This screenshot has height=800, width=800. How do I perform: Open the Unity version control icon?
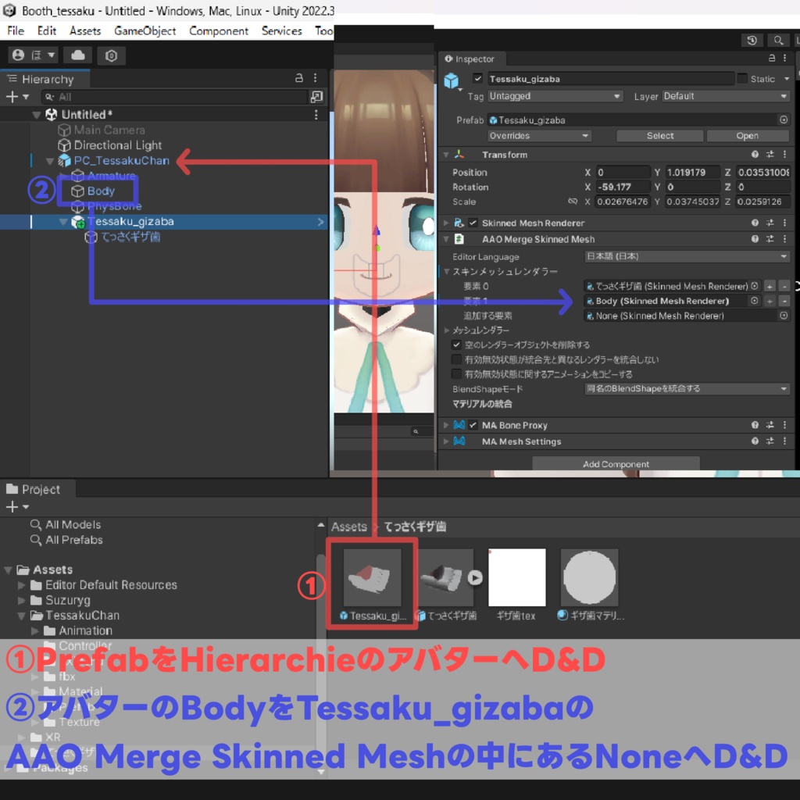pyautogui.click(x=111, y=55)
